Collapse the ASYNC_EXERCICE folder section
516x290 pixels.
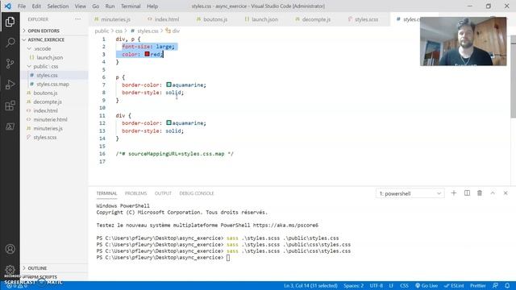coord(46,39)
